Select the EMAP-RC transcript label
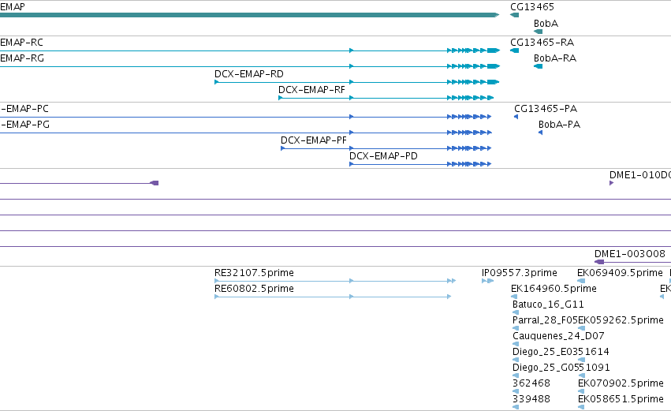671x411 pixels. (21, 43)
